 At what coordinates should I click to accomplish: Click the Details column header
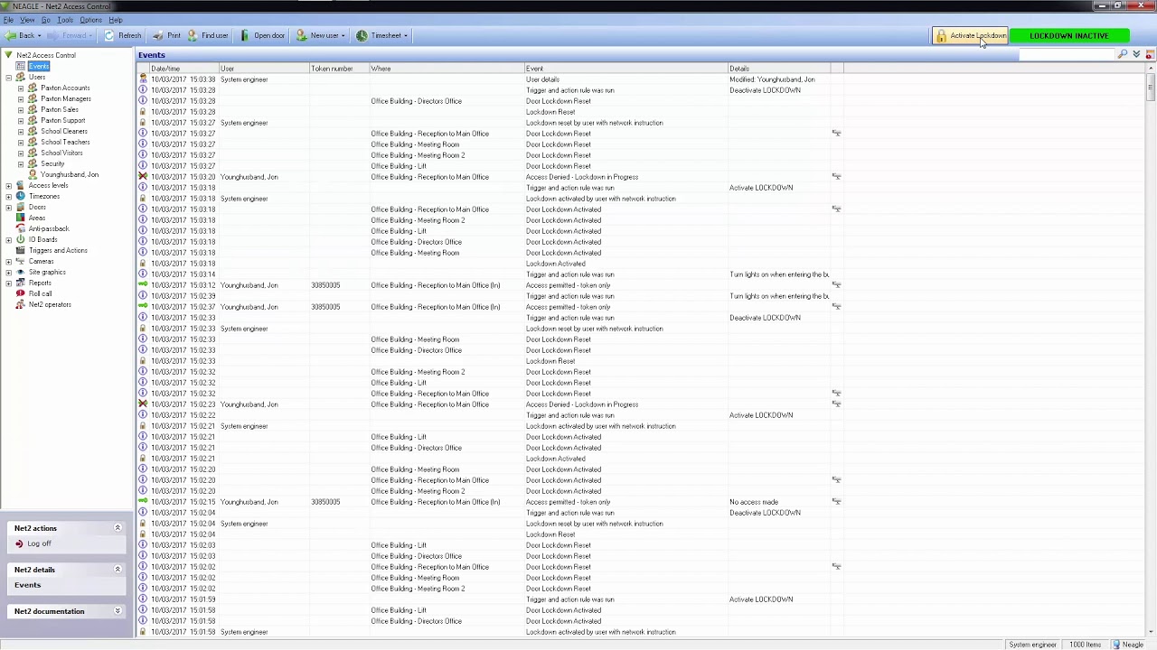(x=779, y=69)
